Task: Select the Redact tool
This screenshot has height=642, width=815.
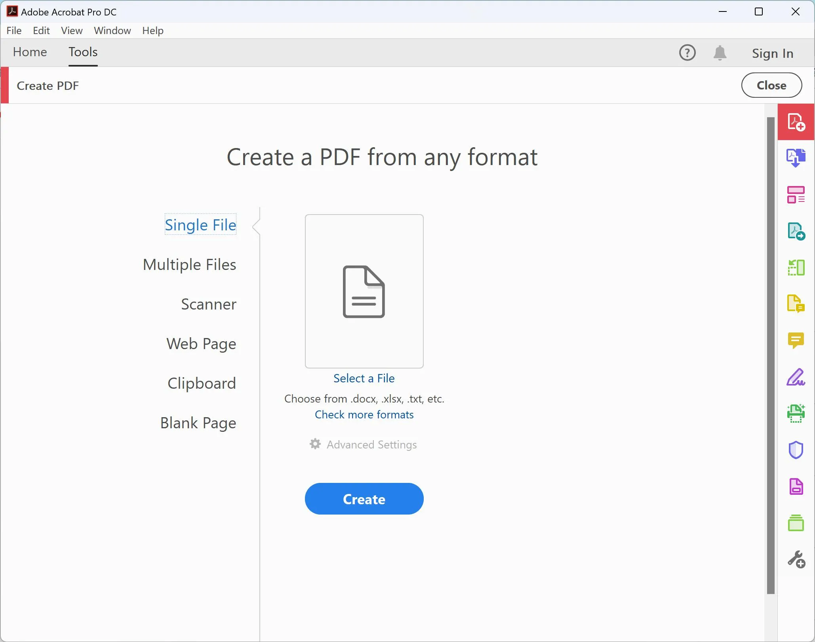Action: 797,486
